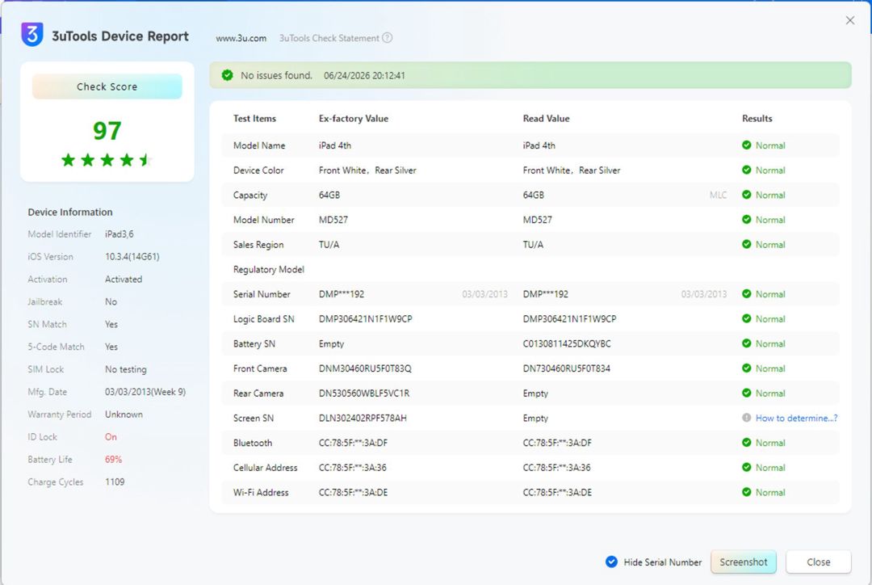The height and width of the screenshot is (585, 872).
Task: Click the Normal check icon for Device Color
Action: (x=746, y=170)
